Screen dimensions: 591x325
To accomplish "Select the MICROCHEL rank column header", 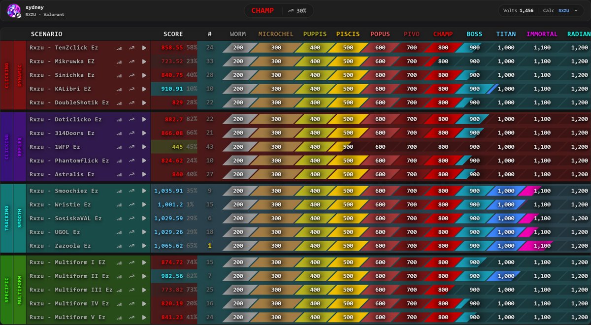I will coord(276,34).
